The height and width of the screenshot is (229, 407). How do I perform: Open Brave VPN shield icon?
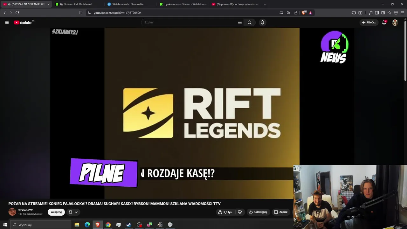396,13
